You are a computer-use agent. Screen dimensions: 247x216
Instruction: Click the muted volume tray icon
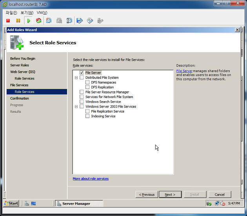(x=223, y=203)
